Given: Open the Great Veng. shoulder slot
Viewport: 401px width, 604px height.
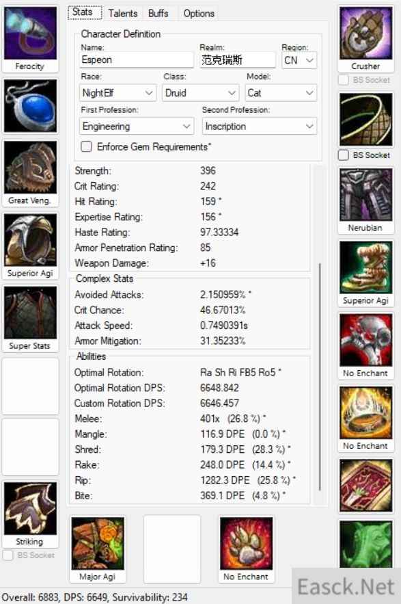Looking at the screenshot, I should [x=31, y=167].
